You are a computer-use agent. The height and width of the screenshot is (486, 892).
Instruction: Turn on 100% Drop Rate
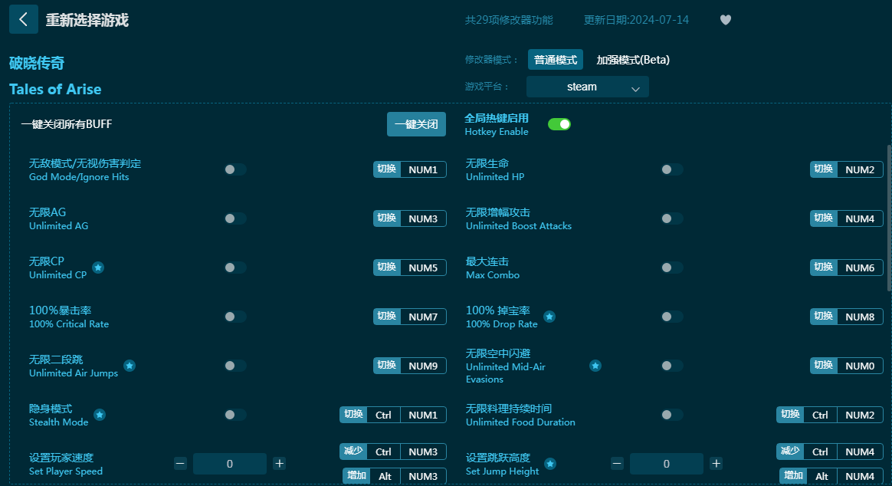[x=672, y=317]
